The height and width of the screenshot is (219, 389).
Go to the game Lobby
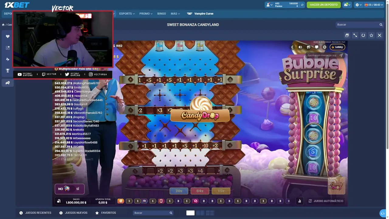pos(337,47)
